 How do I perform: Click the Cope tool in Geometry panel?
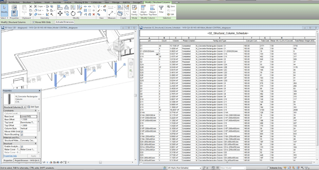(x=39, y=7)
